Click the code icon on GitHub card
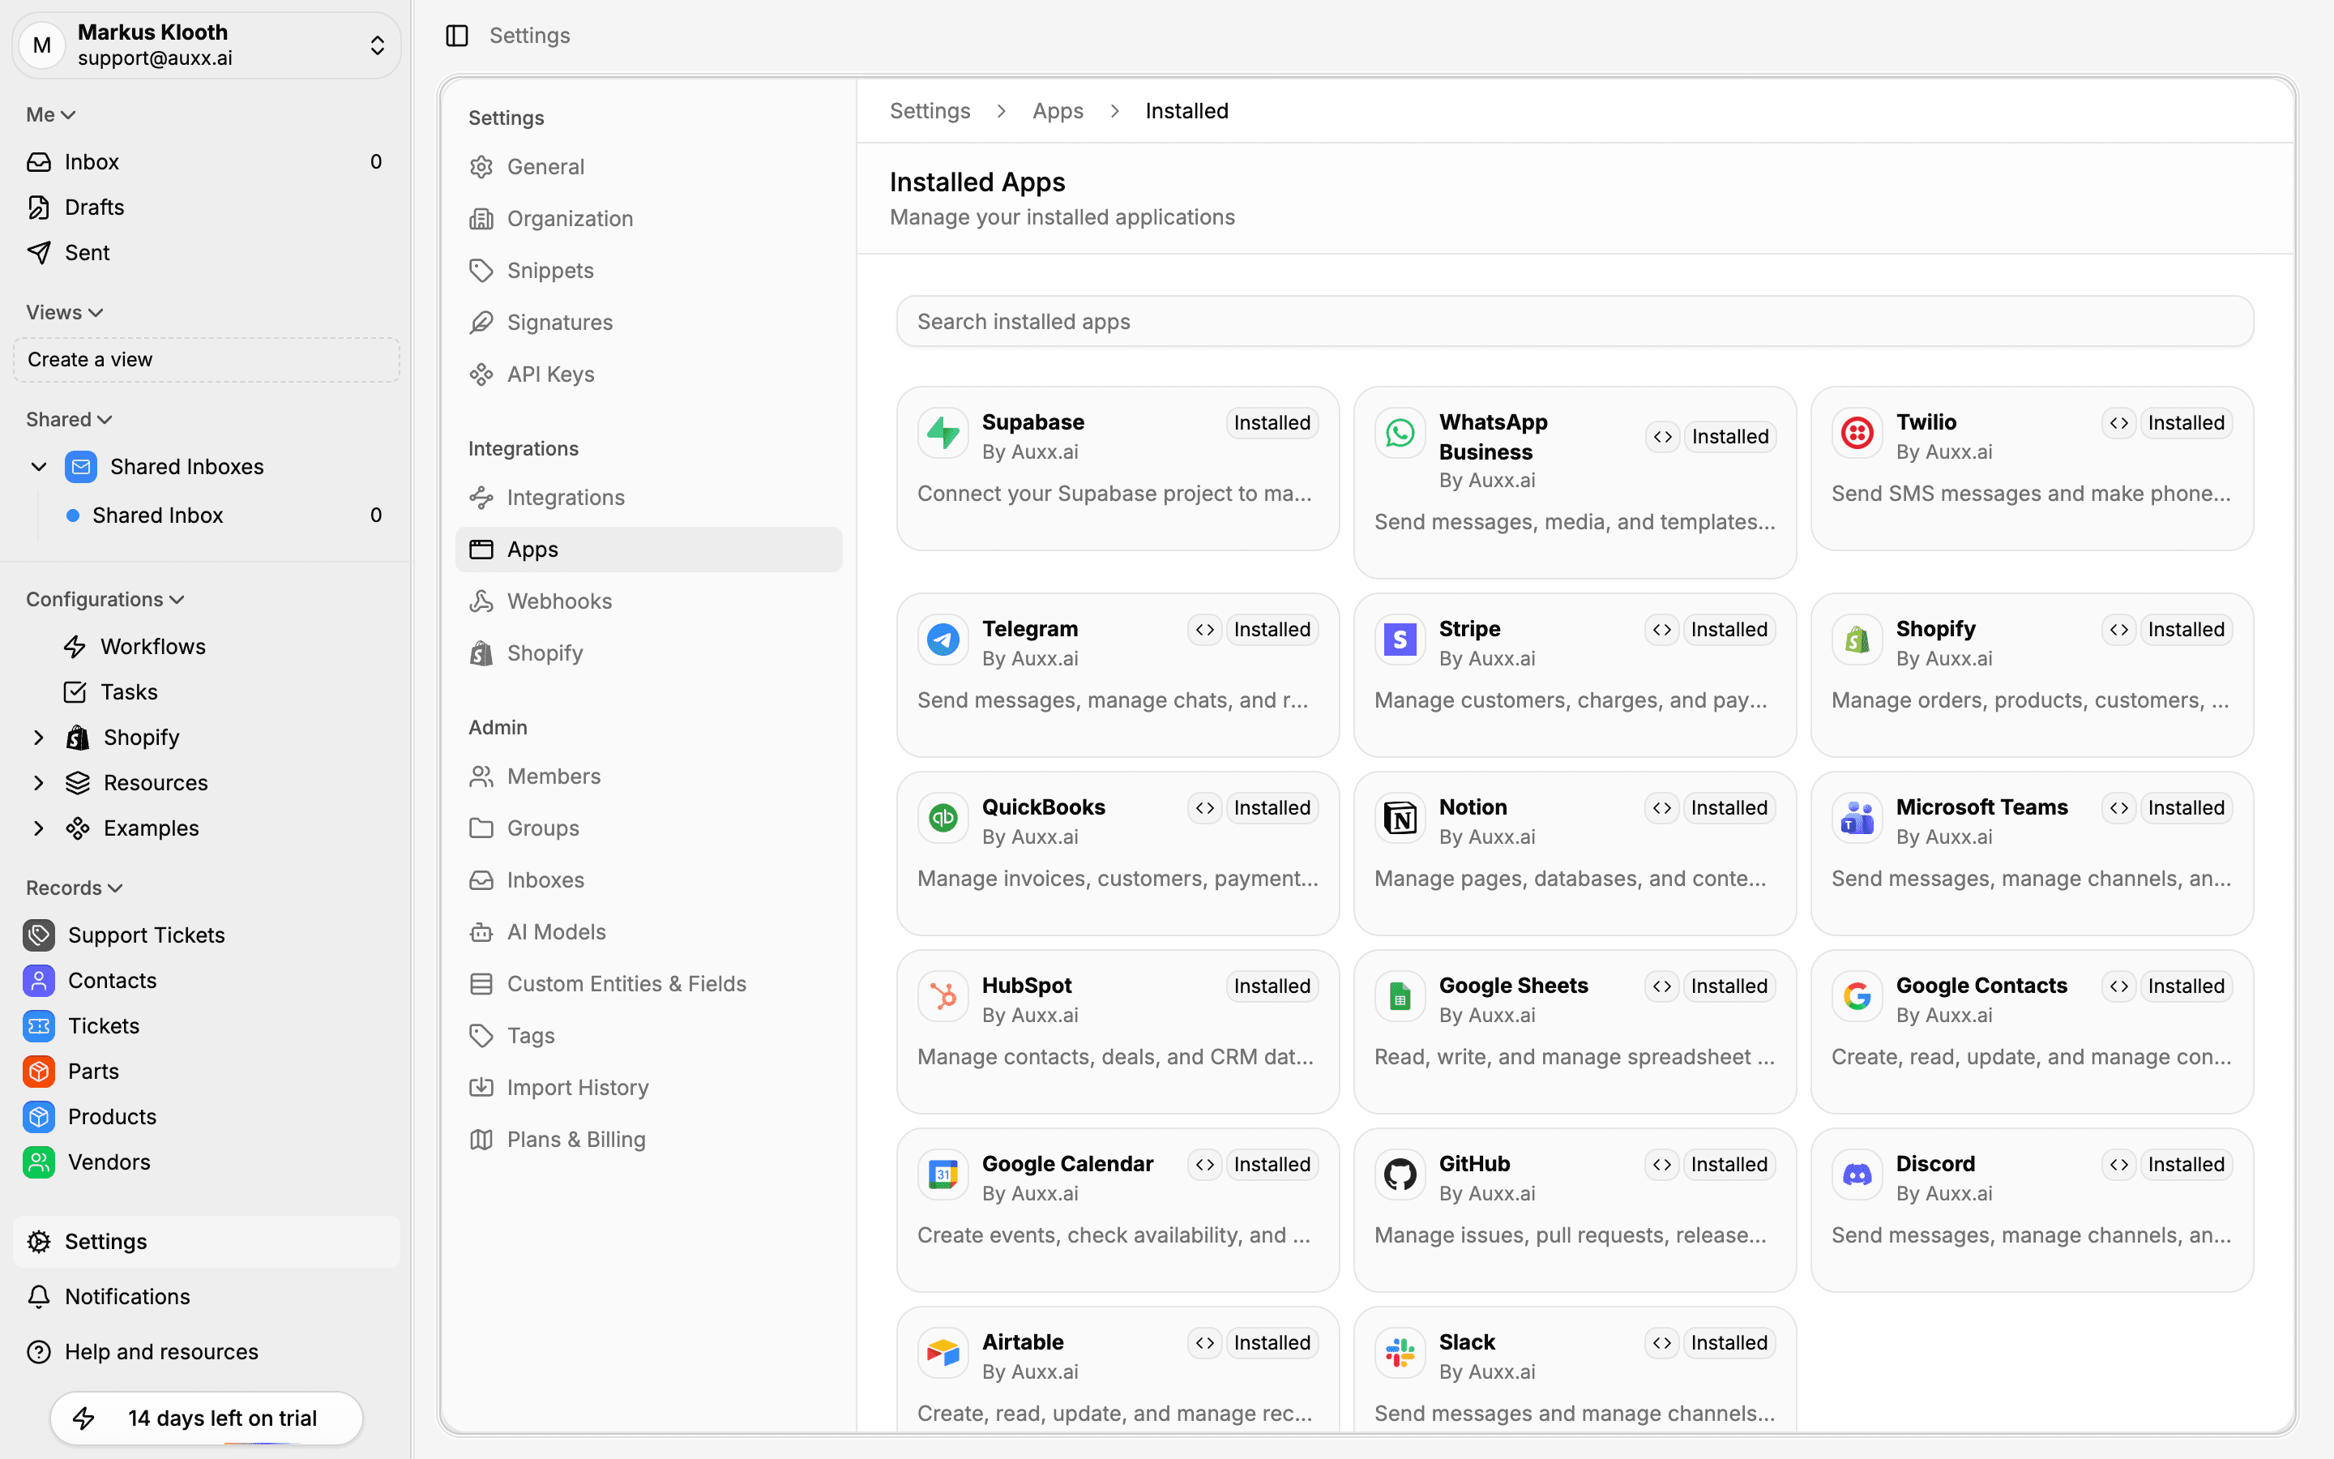The width and height of the screenshot is (2334, 1459). pos(1662,1166)
